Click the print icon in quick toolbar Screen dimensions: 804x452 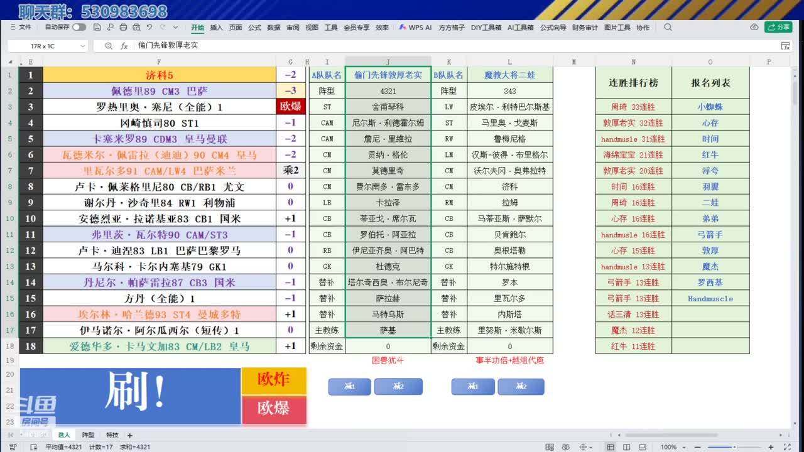click(123, 28)
